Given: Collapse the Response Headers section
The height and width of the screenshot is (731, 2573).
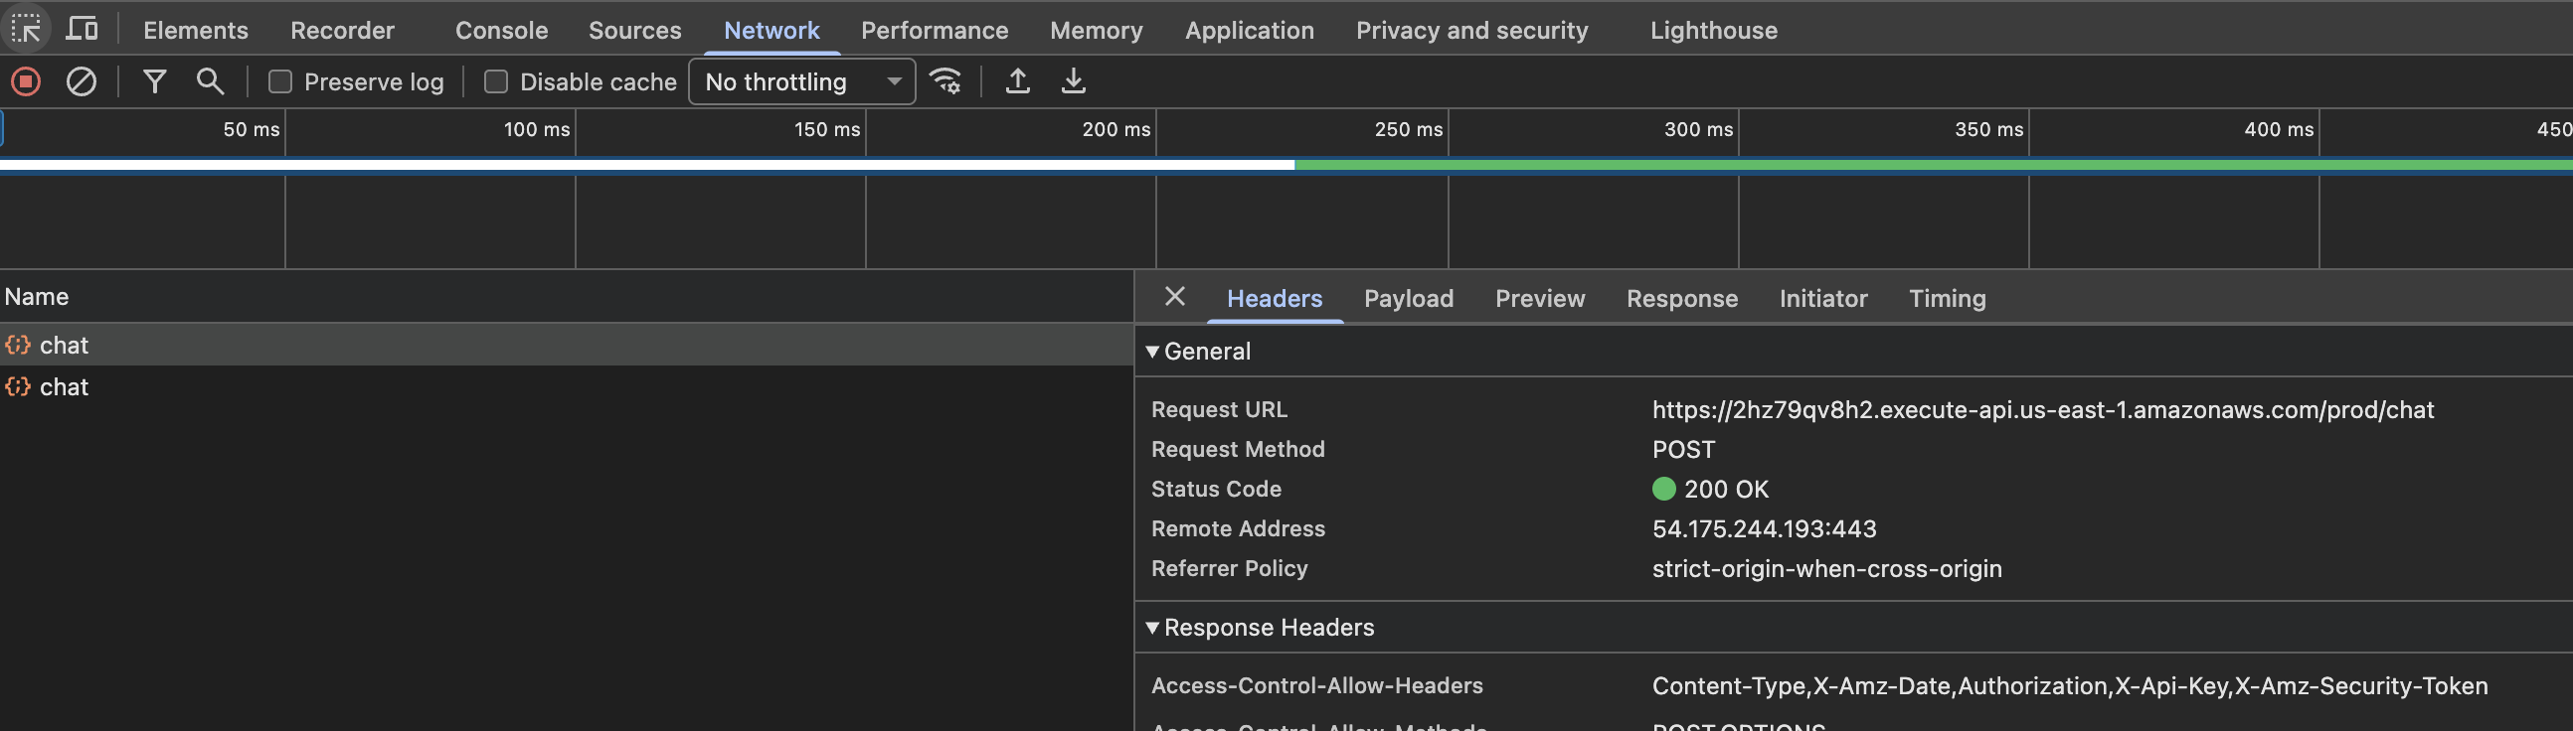Looking at the screenshot, I should [1152, 628].
